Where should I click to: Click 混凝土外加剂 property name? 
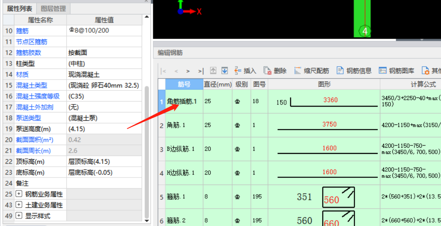34,107
